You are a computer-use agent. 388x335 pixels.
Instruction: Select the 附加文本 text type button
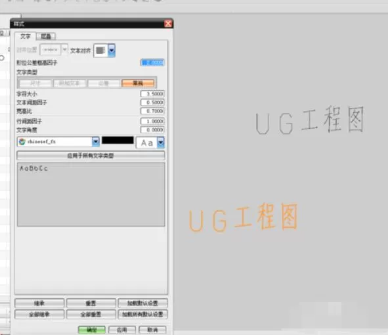coord(70,83)
